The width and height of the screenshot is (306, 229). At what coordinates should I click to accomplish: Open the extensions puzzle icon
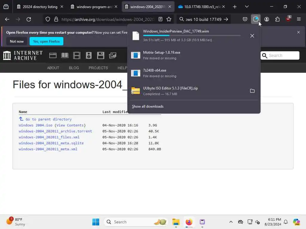(277, 19)
